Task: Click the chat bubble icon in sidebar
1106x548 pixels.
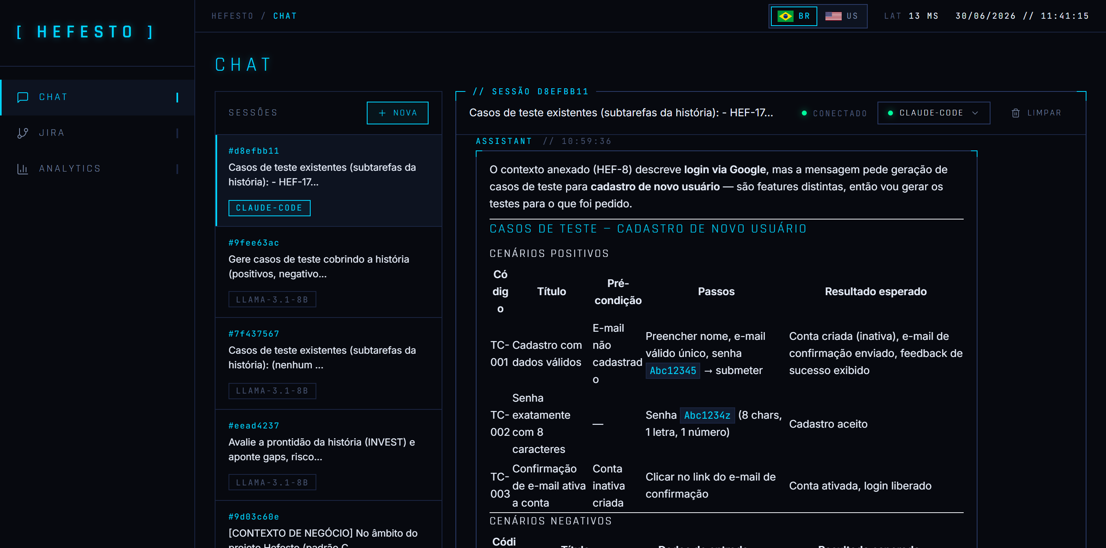Action: (x=23, y=98)
